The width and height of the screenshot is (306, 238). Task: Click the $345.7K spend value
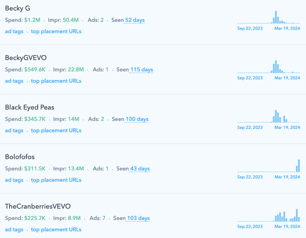click(35, 119)
